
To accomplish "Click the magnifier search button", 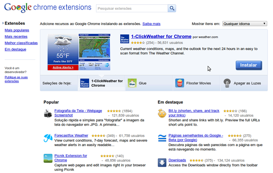I will pos(171,8).
